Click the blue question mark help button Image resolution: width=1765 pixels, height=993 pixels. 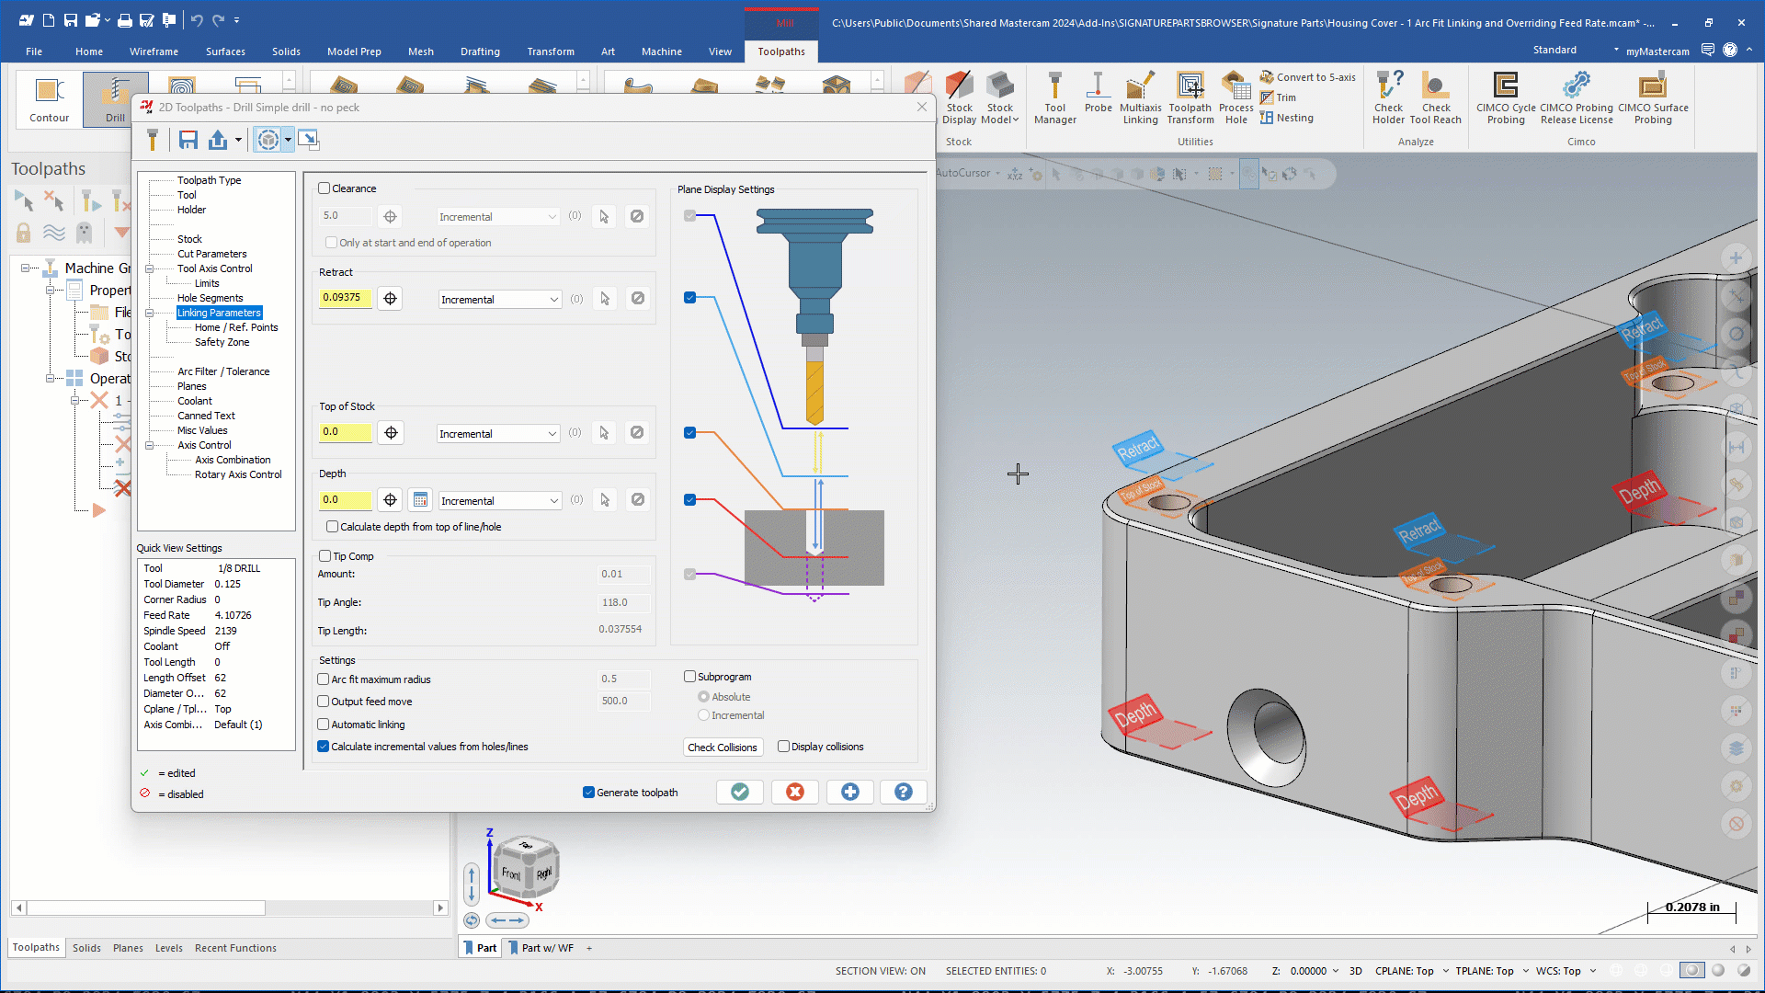[x=904, y=792]
